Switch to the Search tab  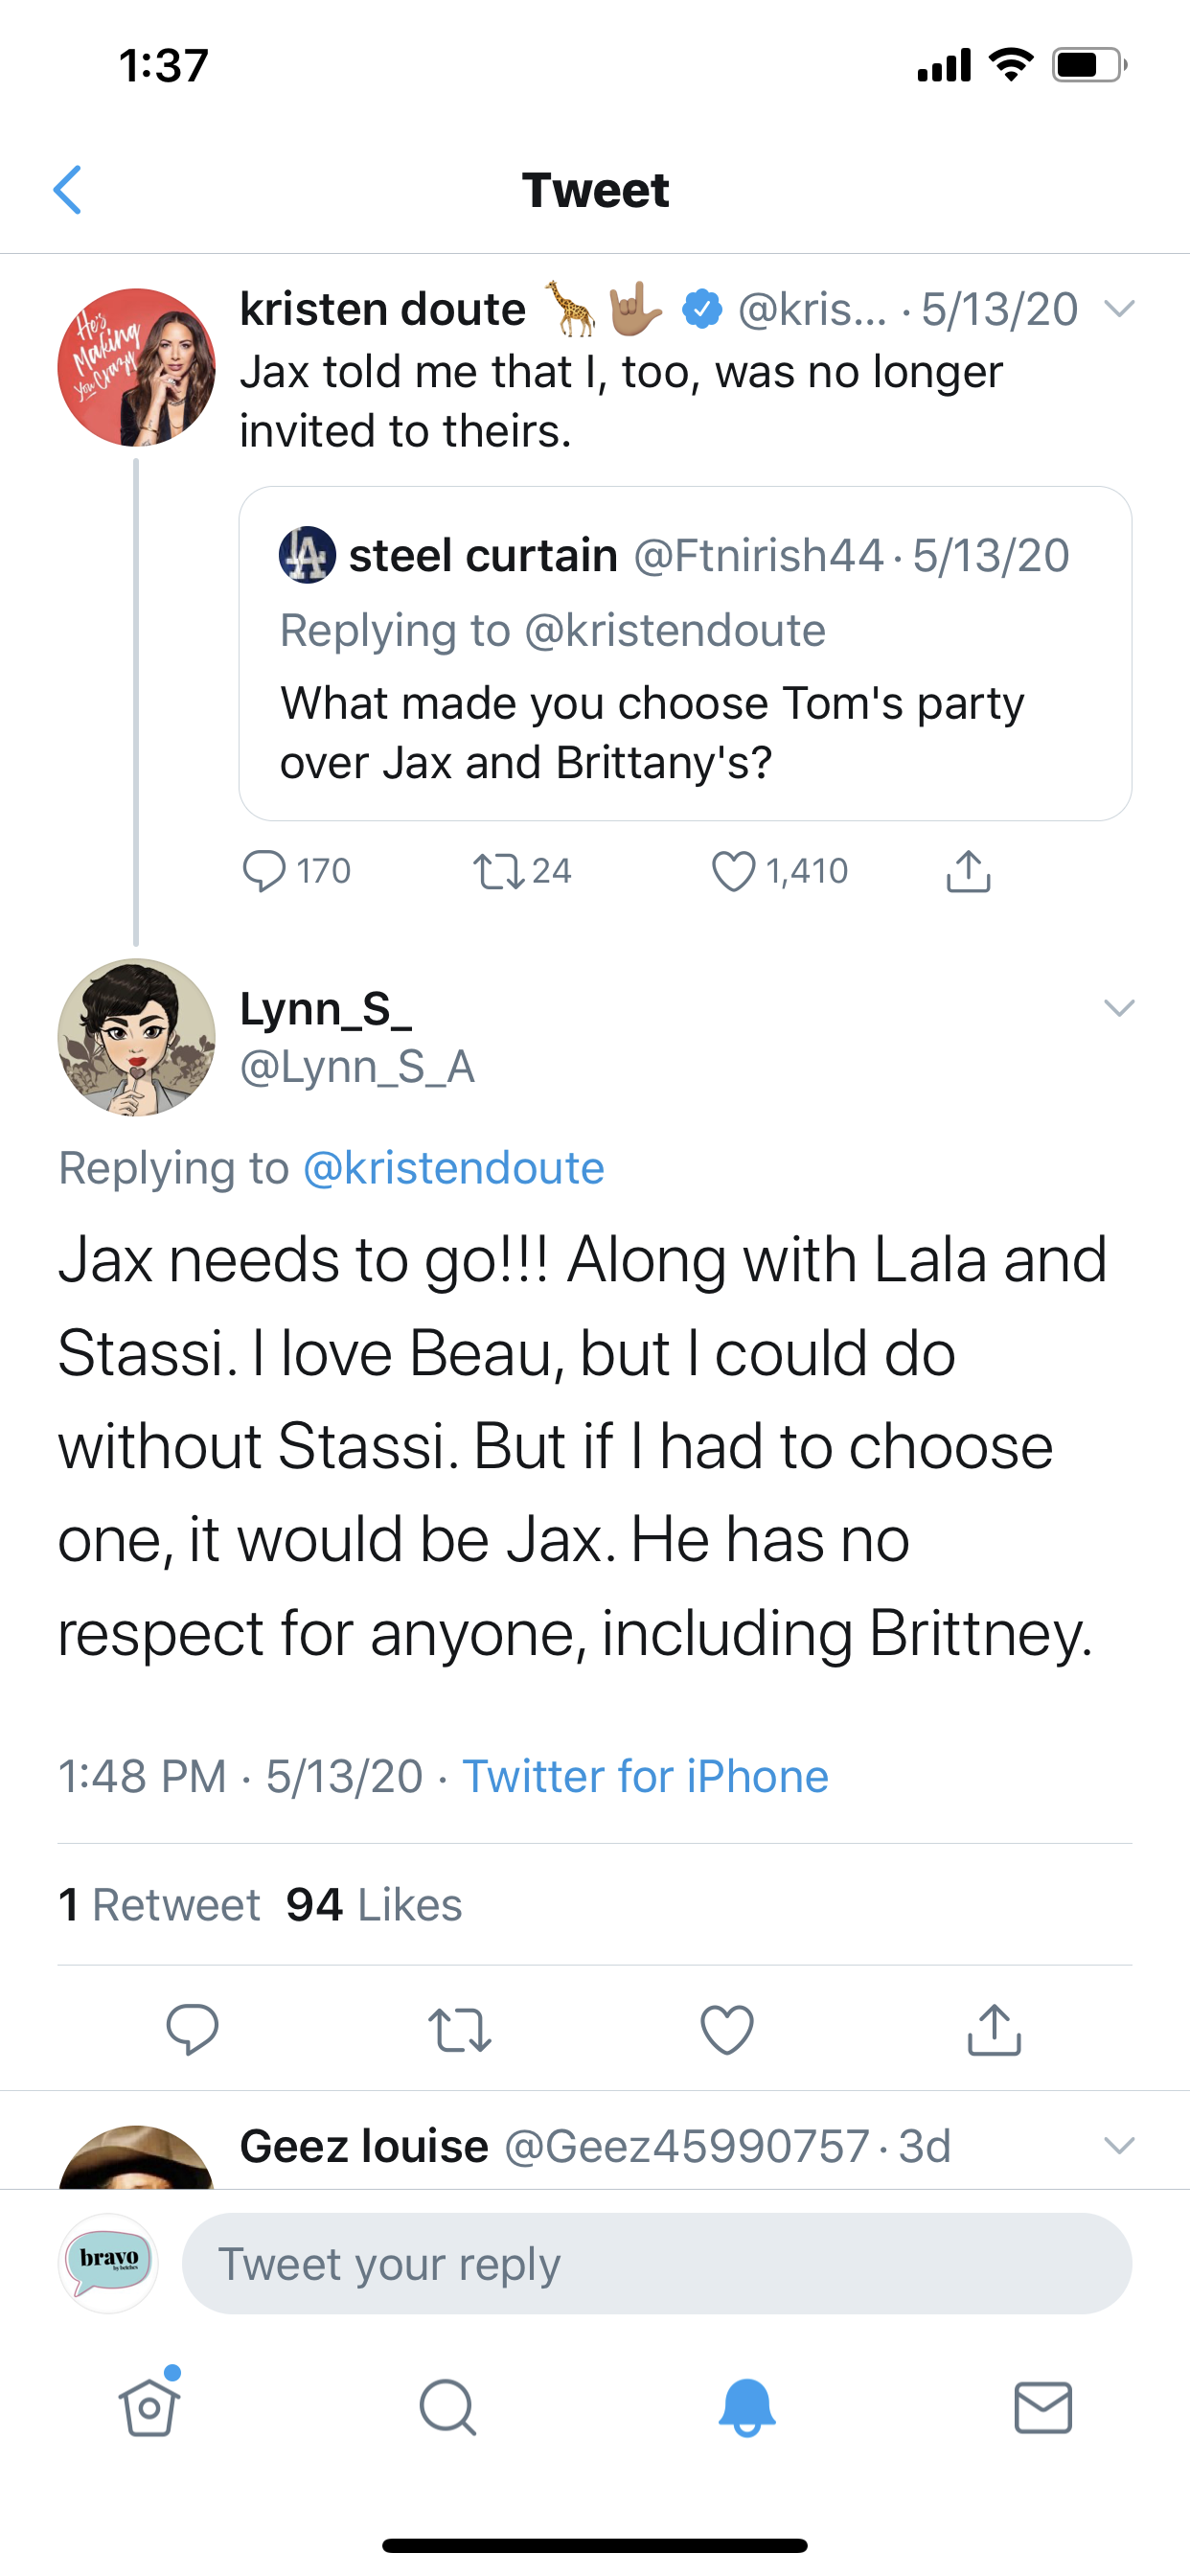tap(446, 2407)
